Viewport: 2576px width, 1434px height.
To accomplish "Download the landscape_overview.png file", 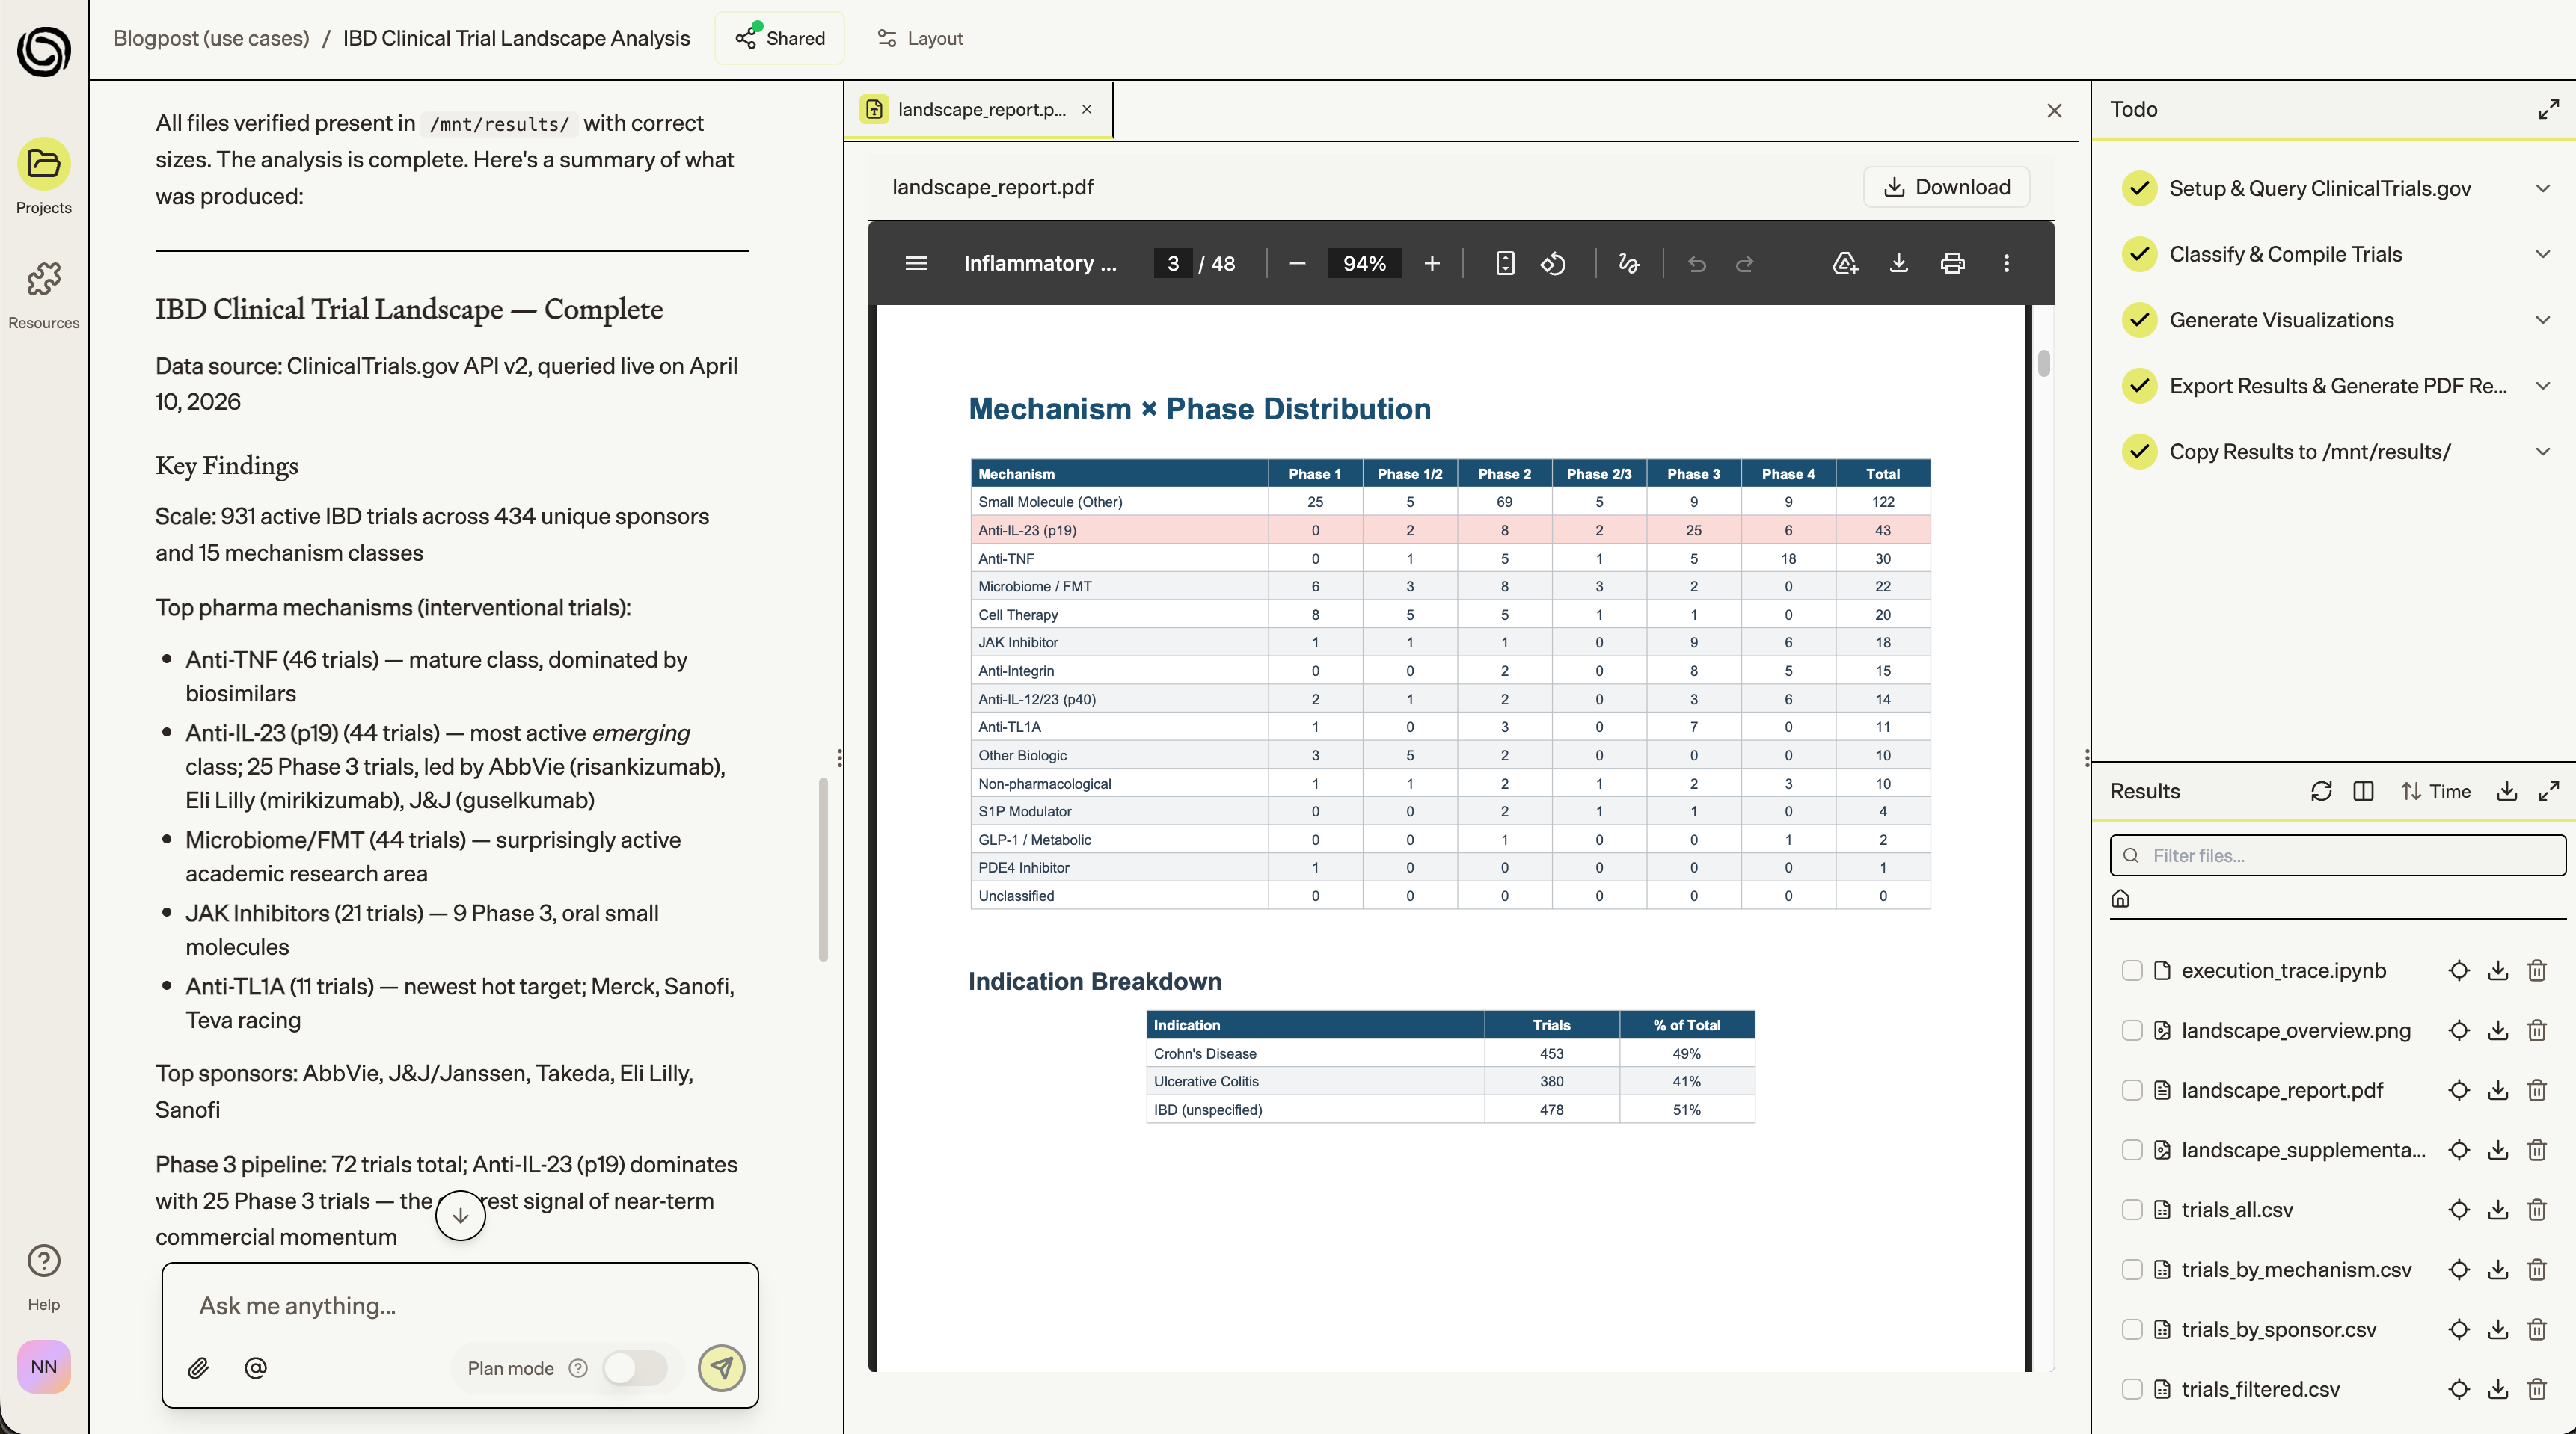I will point(2497,1030).
